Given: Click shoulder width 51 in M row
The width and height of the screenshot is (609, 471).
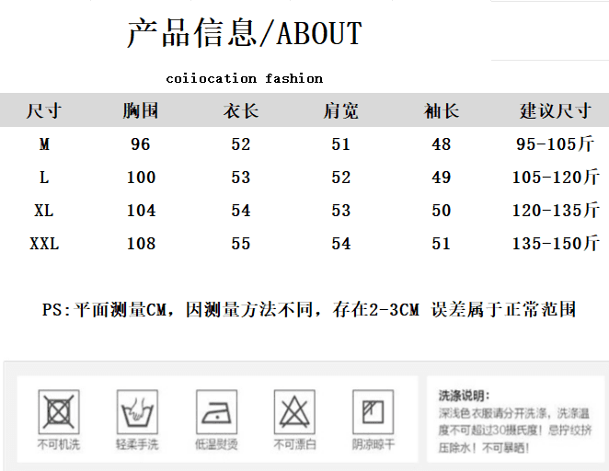Looking at the screenshot, I should (x=341, y=144).
